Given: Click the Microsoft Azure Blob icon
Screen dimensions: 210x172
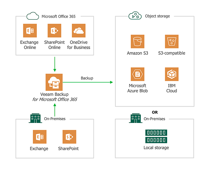Looking at the screenshot, I should click(138, 75).
